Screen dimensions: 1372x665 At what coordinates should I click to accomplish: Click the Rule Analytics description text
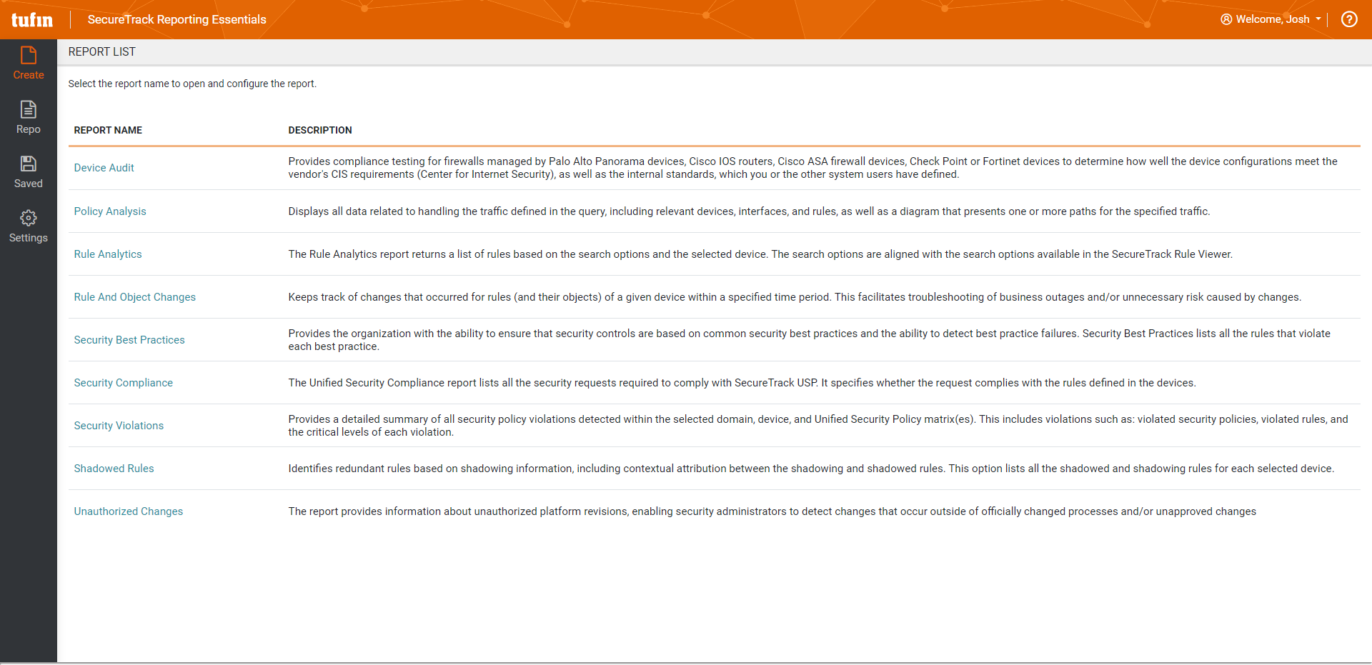(x=760, y=254)
